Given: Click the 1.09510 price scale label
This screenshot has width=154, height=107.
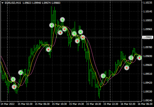Looking at the screenshot, I should point(148,74).
